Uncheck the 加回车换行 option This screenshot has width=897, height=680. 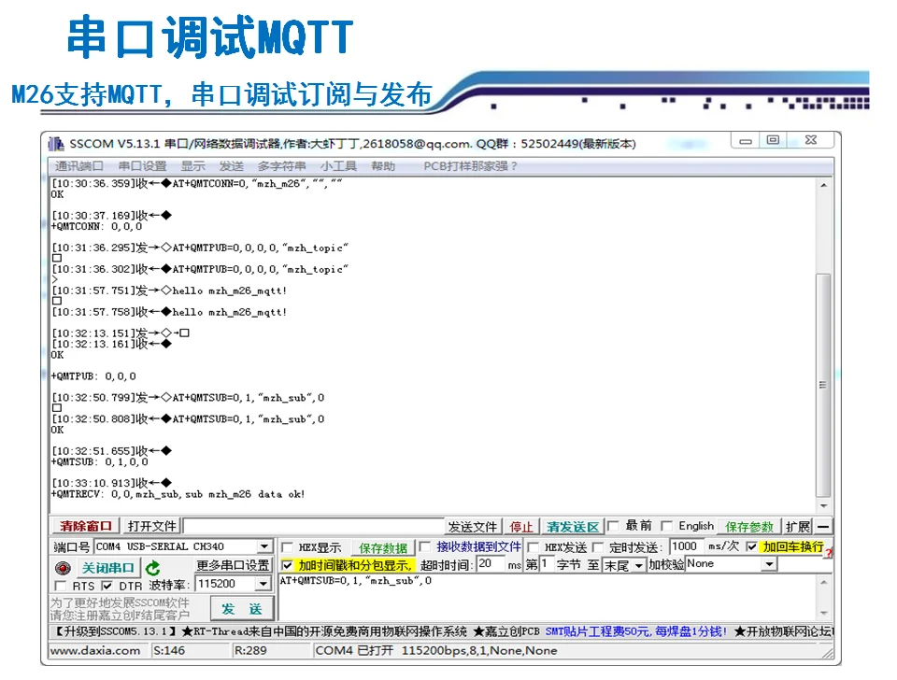751,546
